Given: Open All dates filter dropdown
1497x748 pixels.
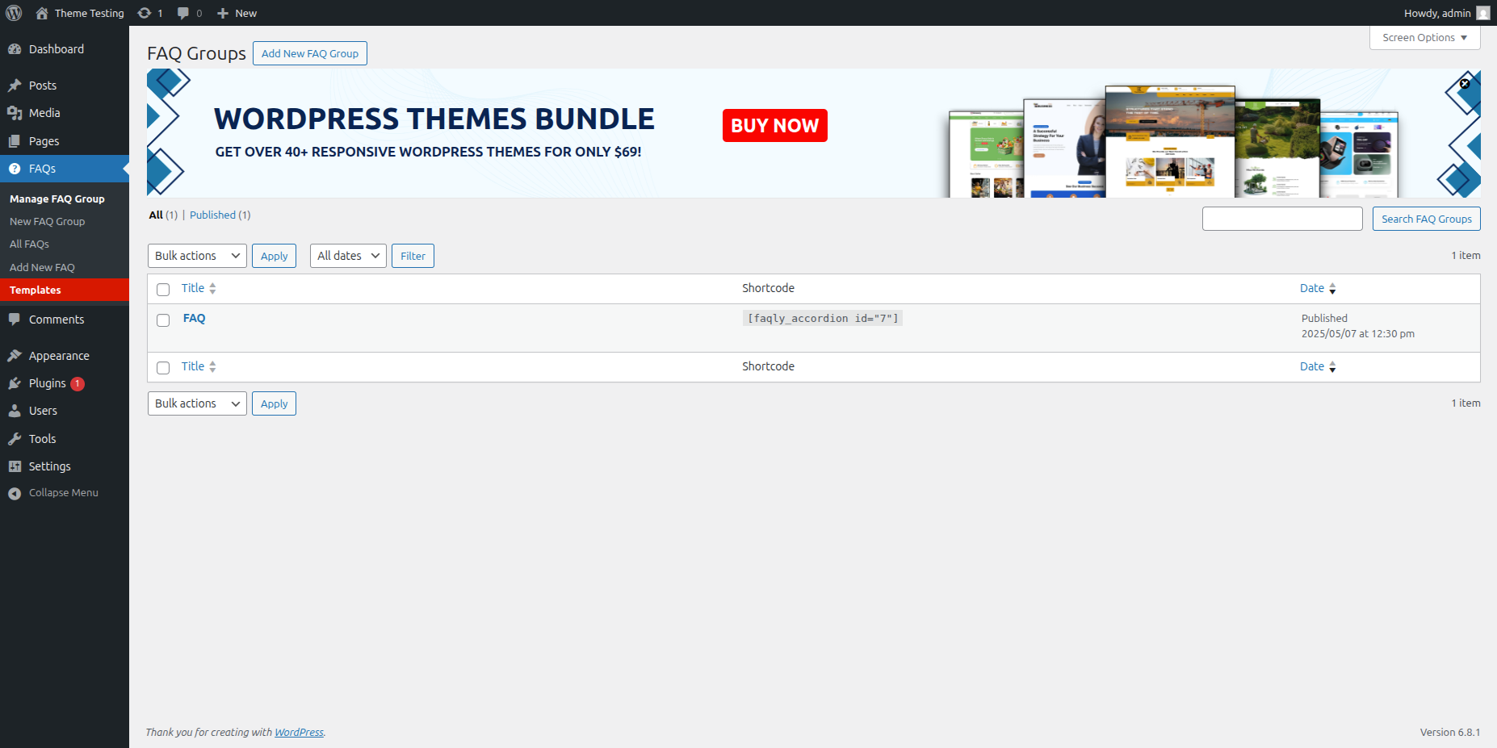Looking at the screenshot, I should click(x=348, y=256).
